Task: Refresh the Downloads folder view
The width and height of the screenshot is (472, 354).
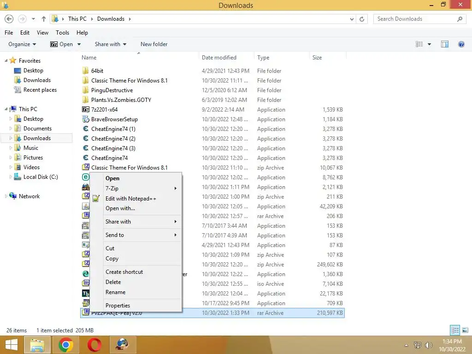Action: [362, 19]
